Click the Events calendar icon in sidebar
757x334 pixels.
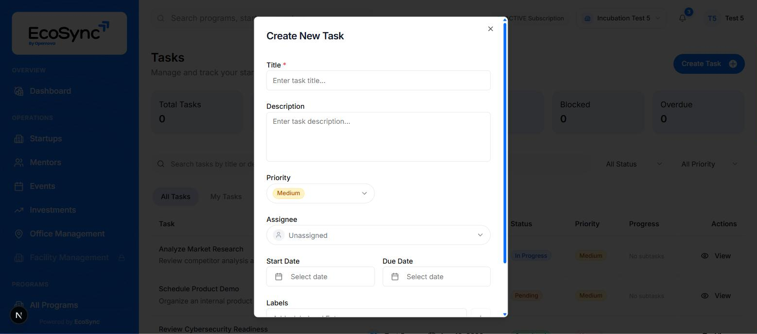tap(19, 186)
